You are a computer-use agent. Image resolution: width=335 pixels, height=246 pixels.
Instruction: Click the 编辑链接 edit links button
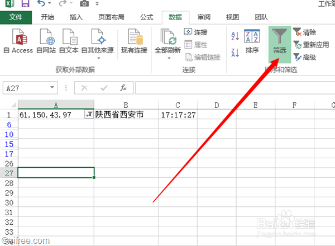(x=203, y=57)
